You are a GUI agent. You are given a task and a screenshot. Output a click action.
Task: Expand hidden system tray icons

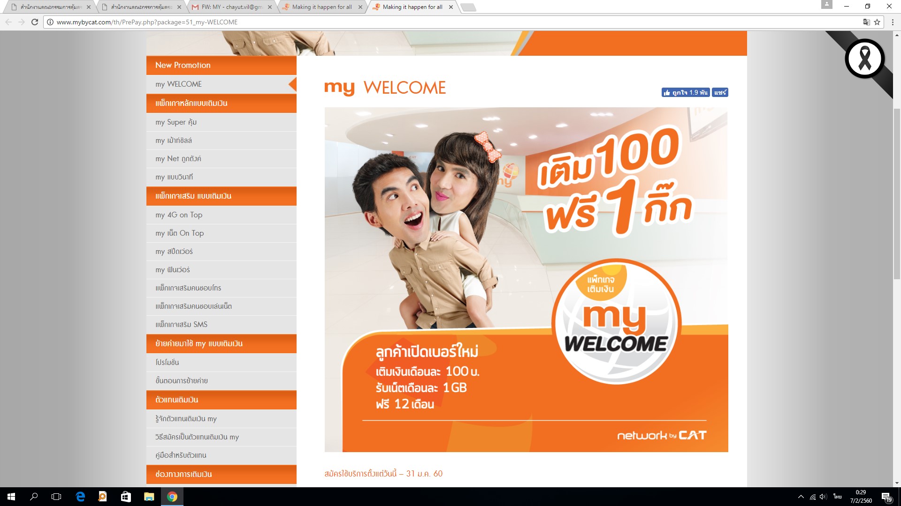point(801,497)
